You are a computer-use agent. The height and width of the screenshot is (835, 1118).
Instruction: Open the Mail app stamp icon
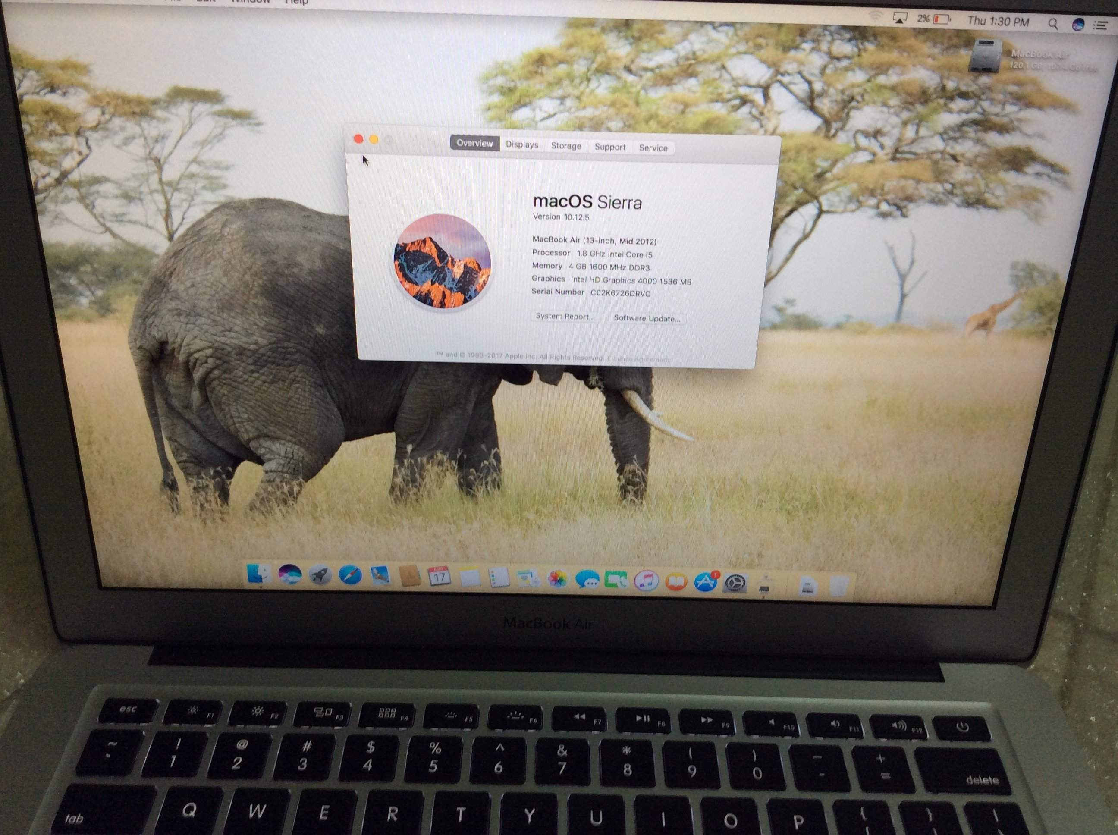point(380,576)
